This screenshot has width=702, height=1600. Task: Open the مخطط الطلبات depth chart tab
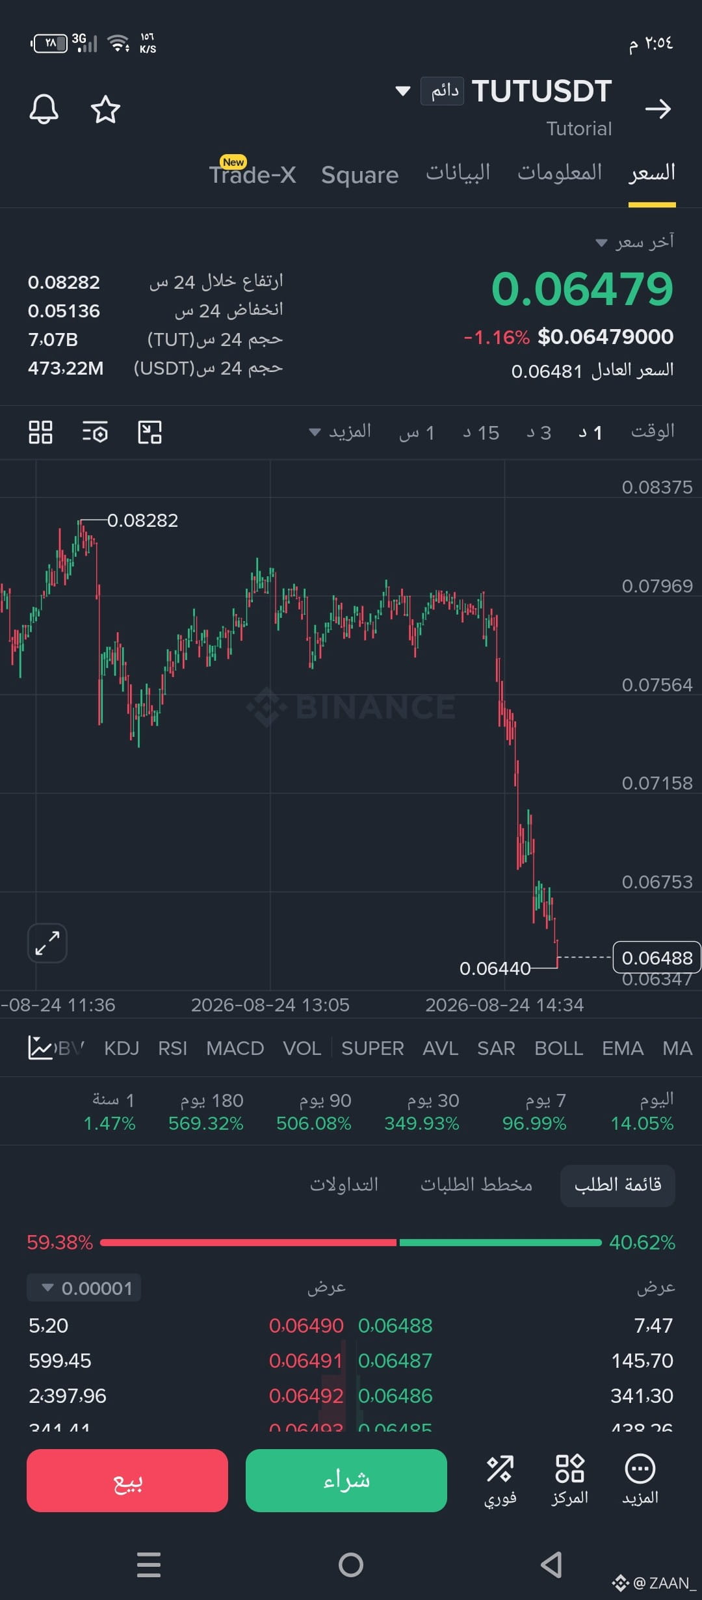476,1185
